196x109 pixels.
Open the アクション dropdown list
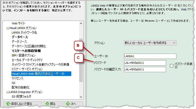click(150, 43)
